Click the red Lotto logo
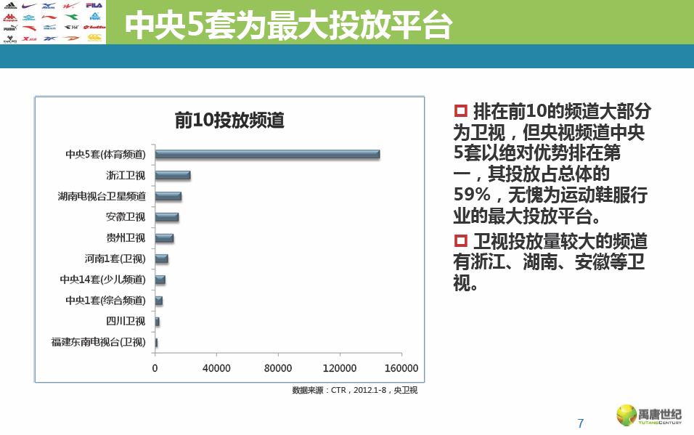Viewport: 694px width, 435px height. point(94,28)
